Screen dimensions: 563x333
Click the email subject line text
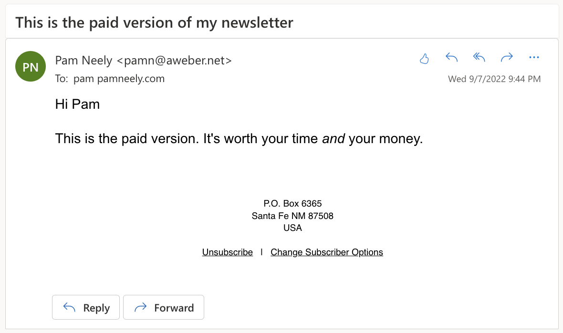pyautogui.click(x=154, y=22)
